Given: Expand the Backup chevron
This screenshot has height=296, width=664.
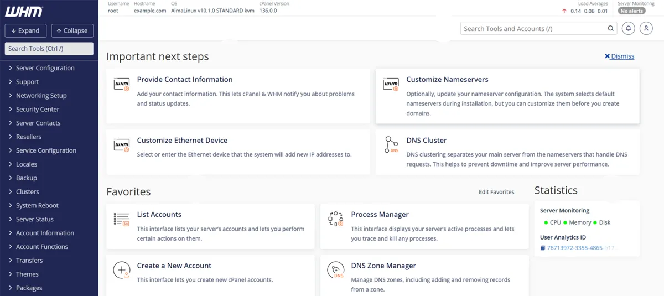Looking at the screenshot, I should (x=10, y=178).
